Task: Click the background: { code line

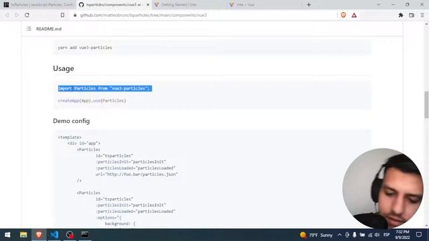Action: click(x=120, y=224)
